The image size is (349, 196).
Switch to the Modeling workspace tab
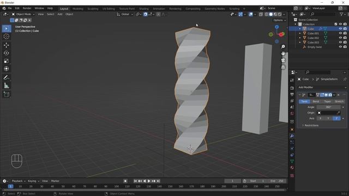coord(77,9)
